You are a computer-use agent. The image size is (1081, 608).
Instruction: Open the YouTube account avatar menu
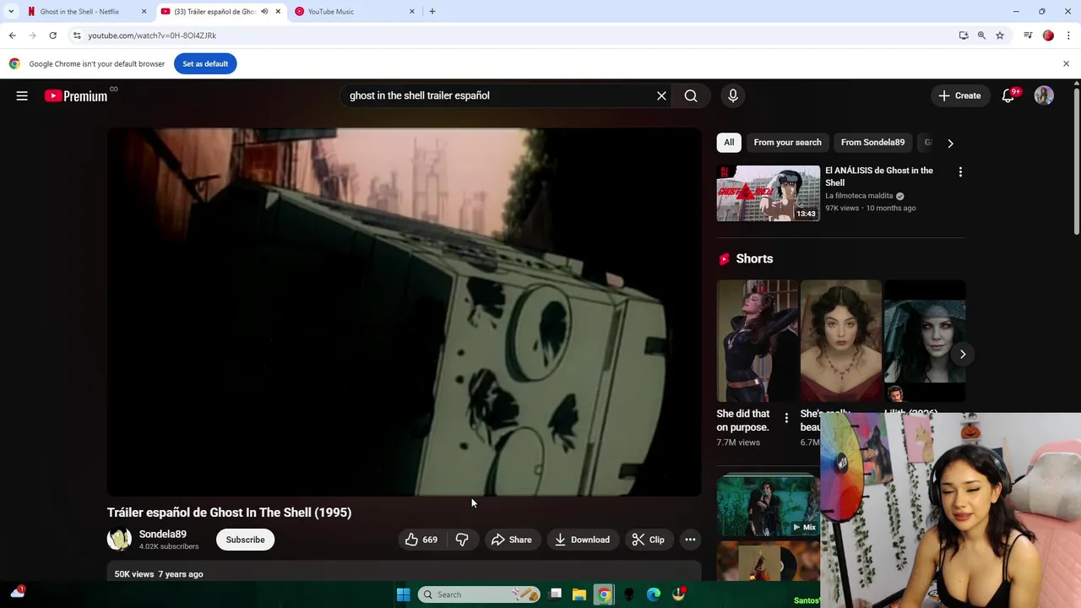click(x=1044, y=95)
